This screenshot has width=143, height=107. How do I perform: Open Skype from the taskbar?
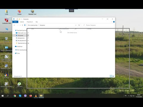20,96
